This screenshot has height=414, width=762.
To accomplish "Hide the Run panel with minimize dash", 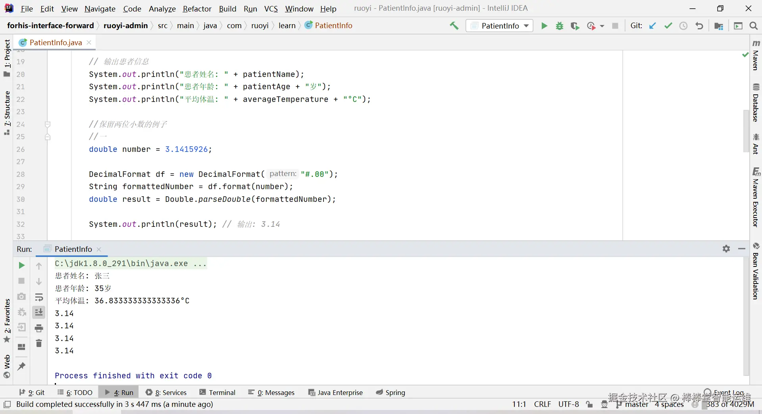I will pos(742,249).
